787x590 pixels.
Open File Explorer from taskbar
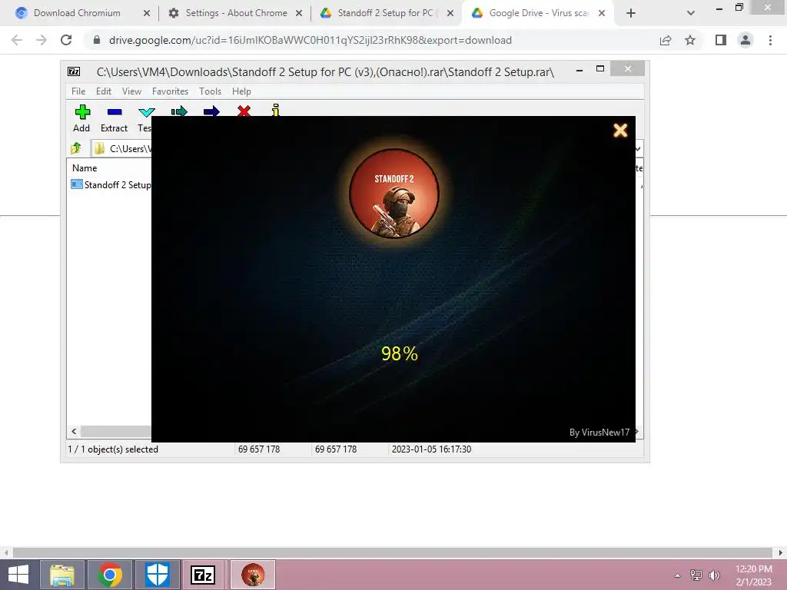pyautogui.click(x=62, y=575)
